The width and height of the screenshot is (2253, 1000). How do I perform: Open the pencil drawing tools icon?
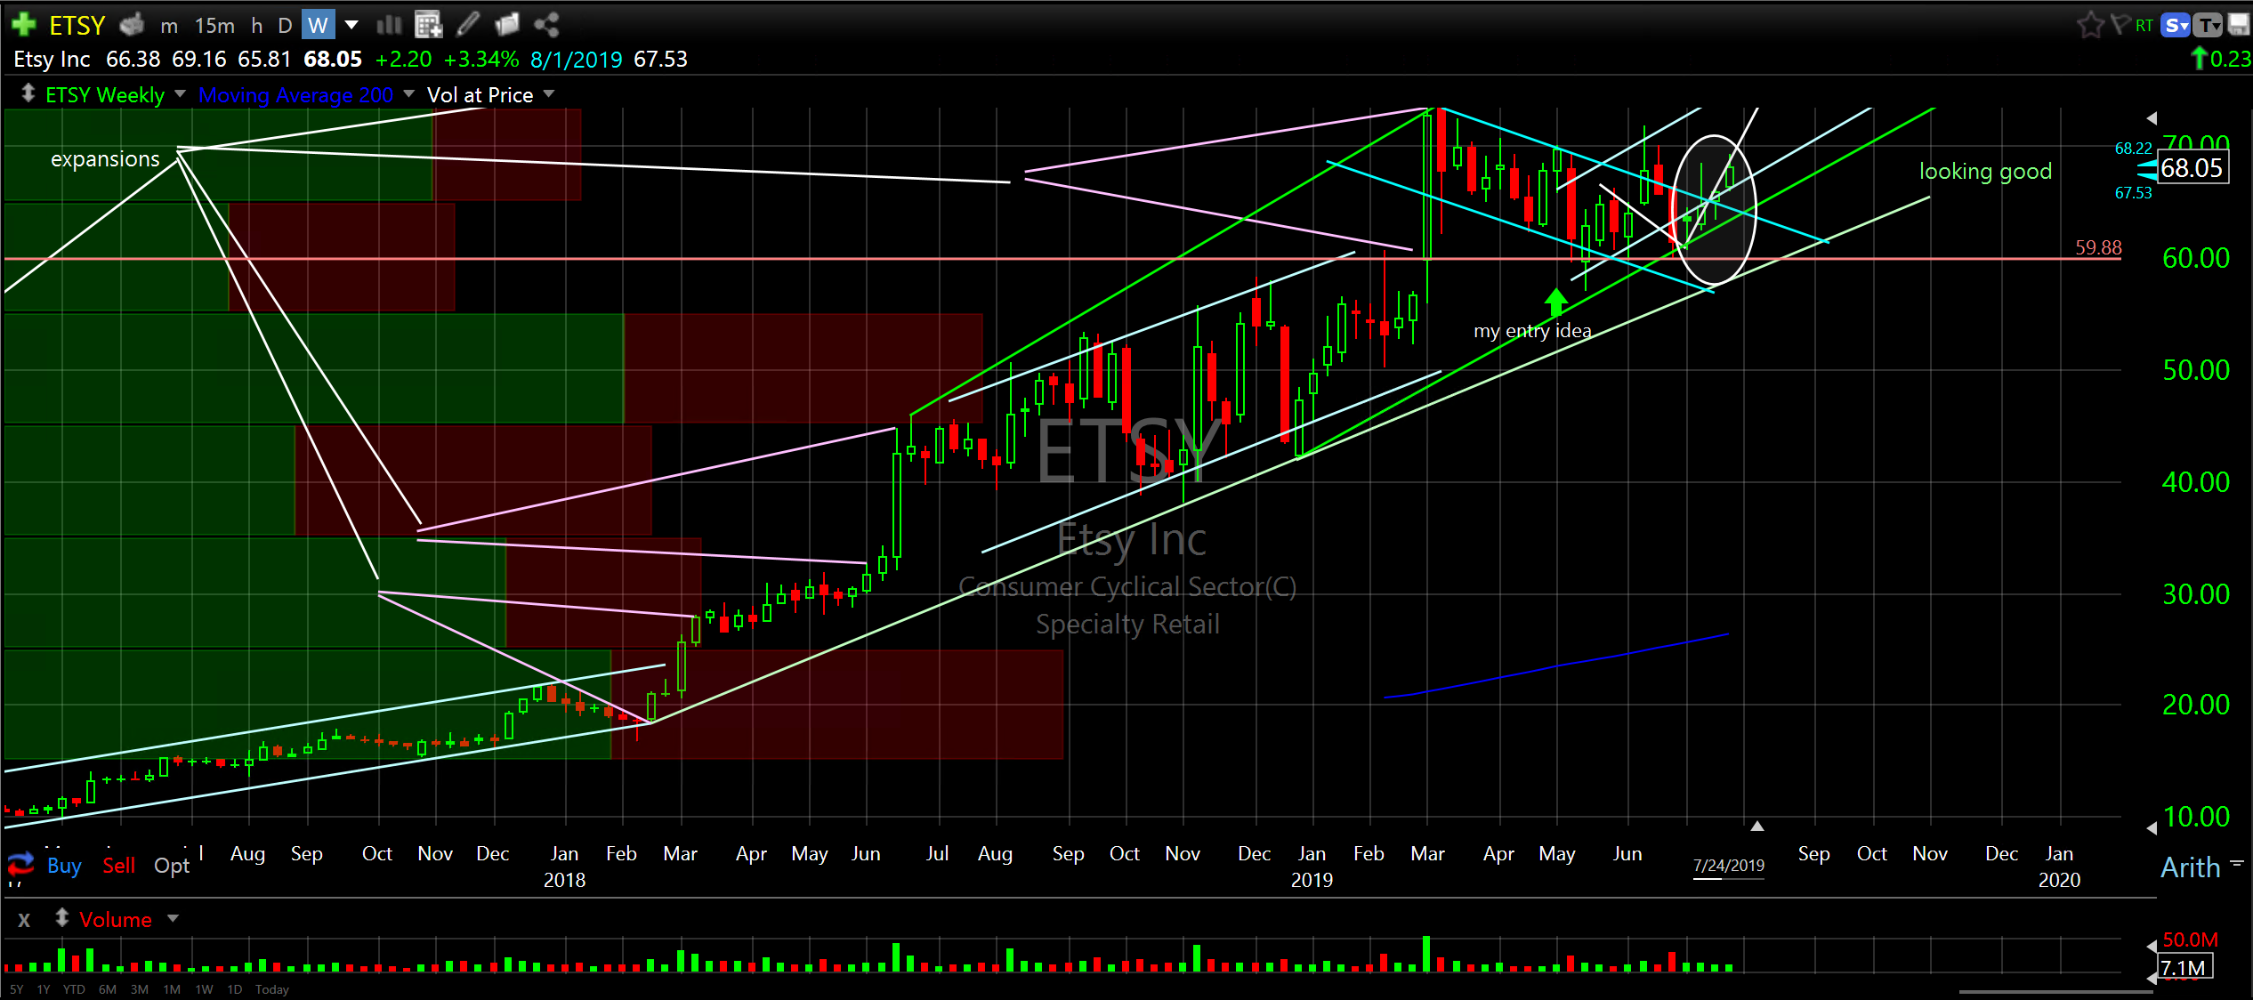(468, 24)
